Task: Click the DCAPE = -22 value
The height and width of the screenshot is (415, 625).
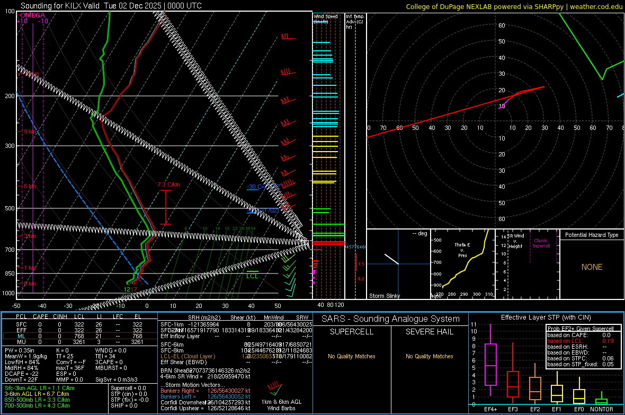Action: click(x=21, y=374)
